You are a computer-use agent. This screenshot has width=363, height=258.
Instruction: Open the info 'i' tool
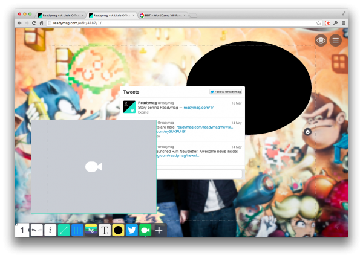[50, 230]
